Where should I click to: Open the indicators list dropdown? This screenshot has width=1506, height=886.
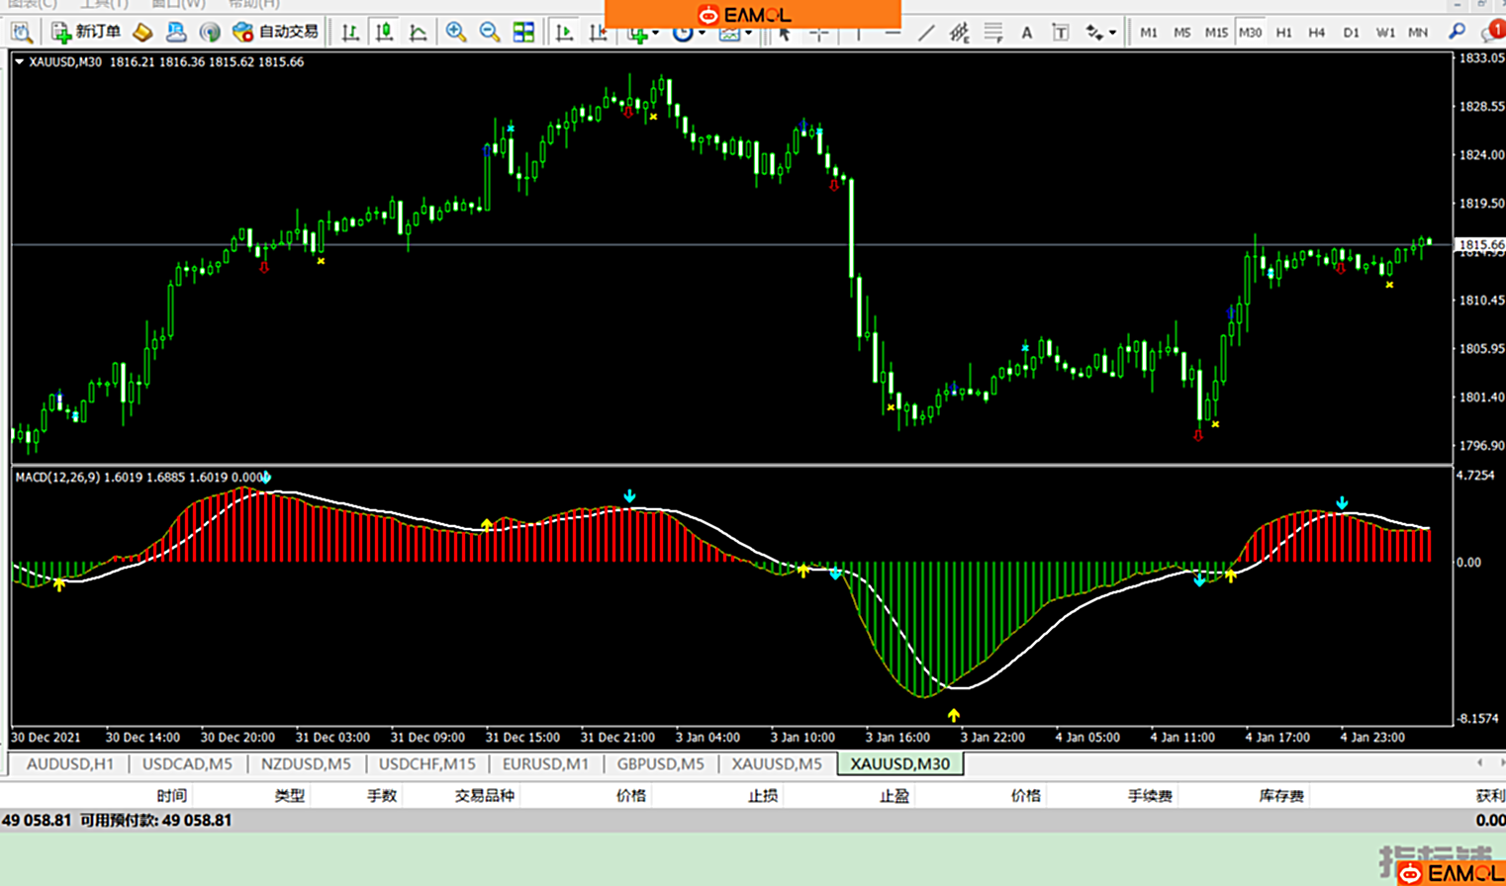point(643,35)
